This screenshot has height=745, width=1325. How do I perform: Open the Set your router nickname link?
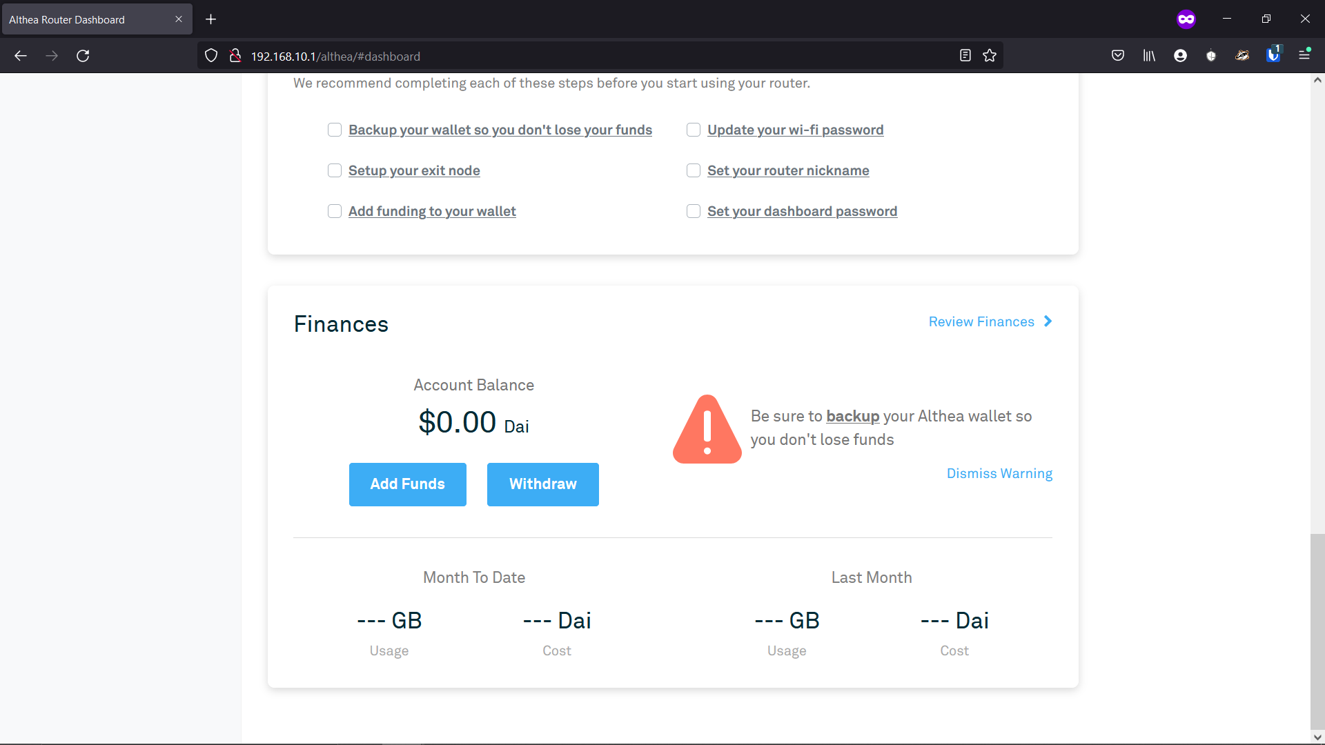click(788, 170)
